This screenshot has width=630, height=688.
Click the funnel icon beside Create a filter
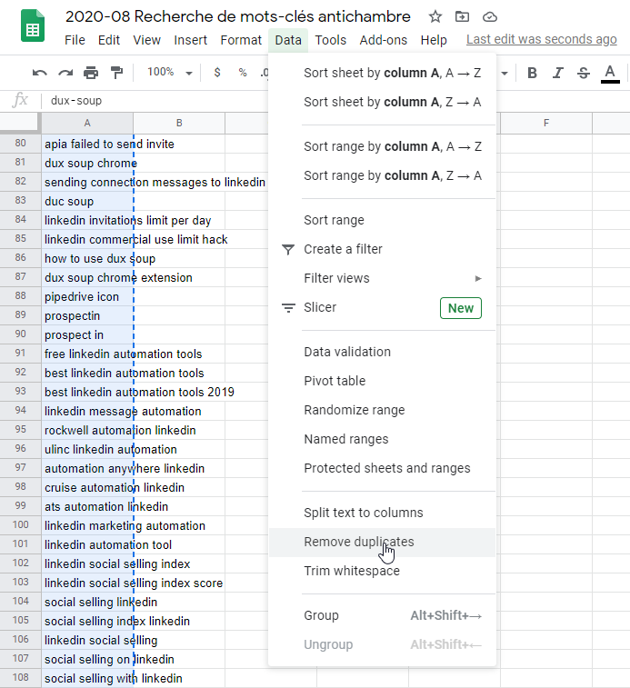click(x=288, y=249)
